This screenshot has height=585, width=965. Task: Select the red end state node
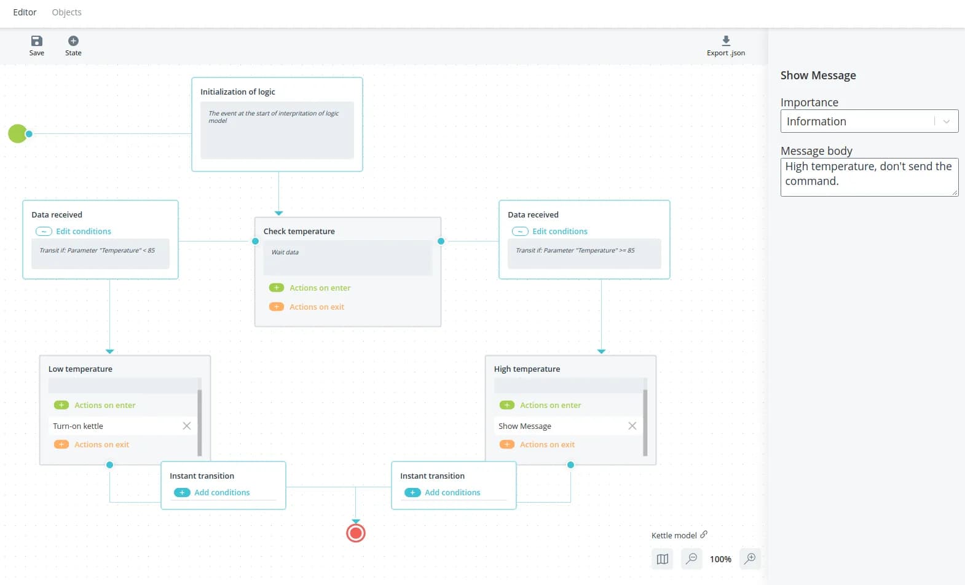click(x=356, y=533)
